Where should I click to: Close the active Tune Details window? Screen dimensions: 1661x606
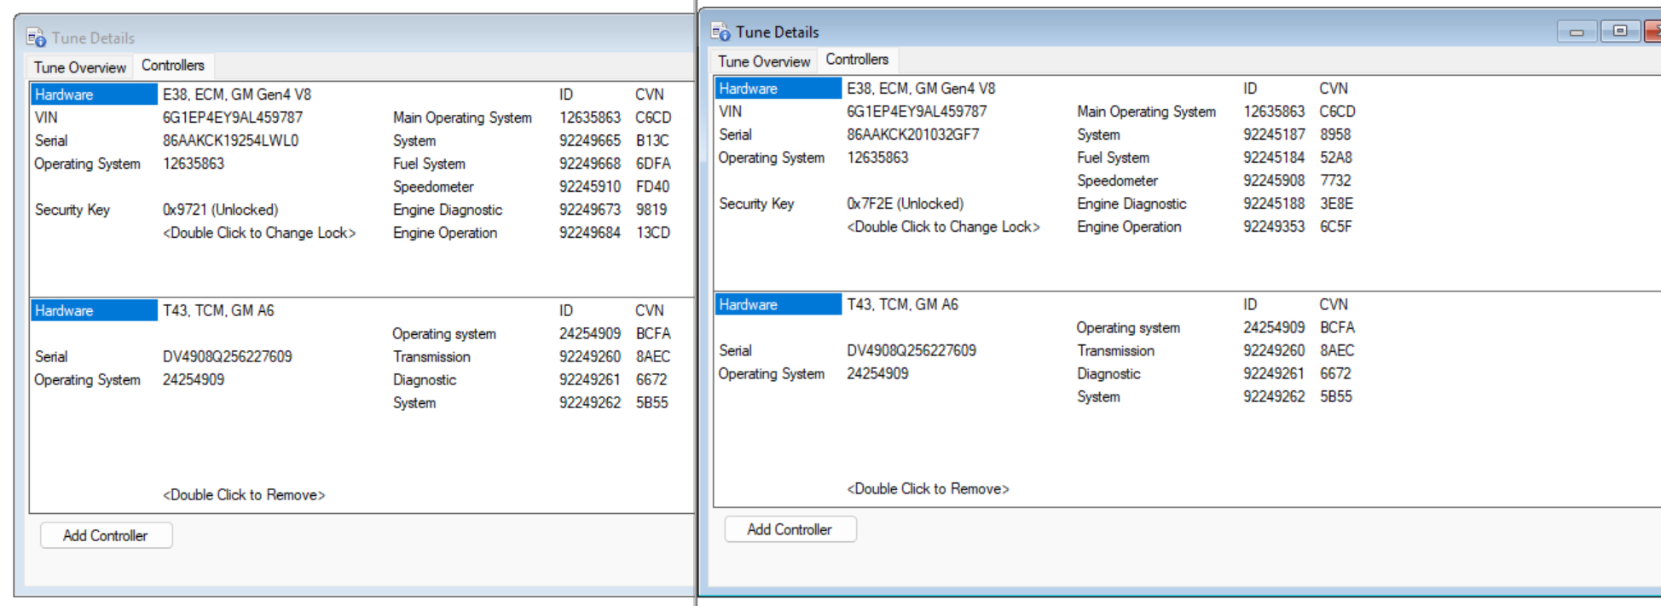pyautogui.click(x=1653, y=32)
